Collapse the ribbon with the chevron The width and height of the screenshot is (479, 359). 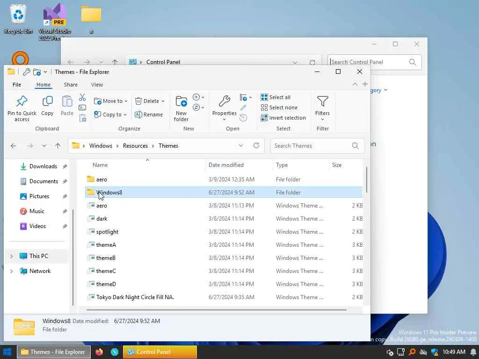pyautogui.click(x=355, y=84)
